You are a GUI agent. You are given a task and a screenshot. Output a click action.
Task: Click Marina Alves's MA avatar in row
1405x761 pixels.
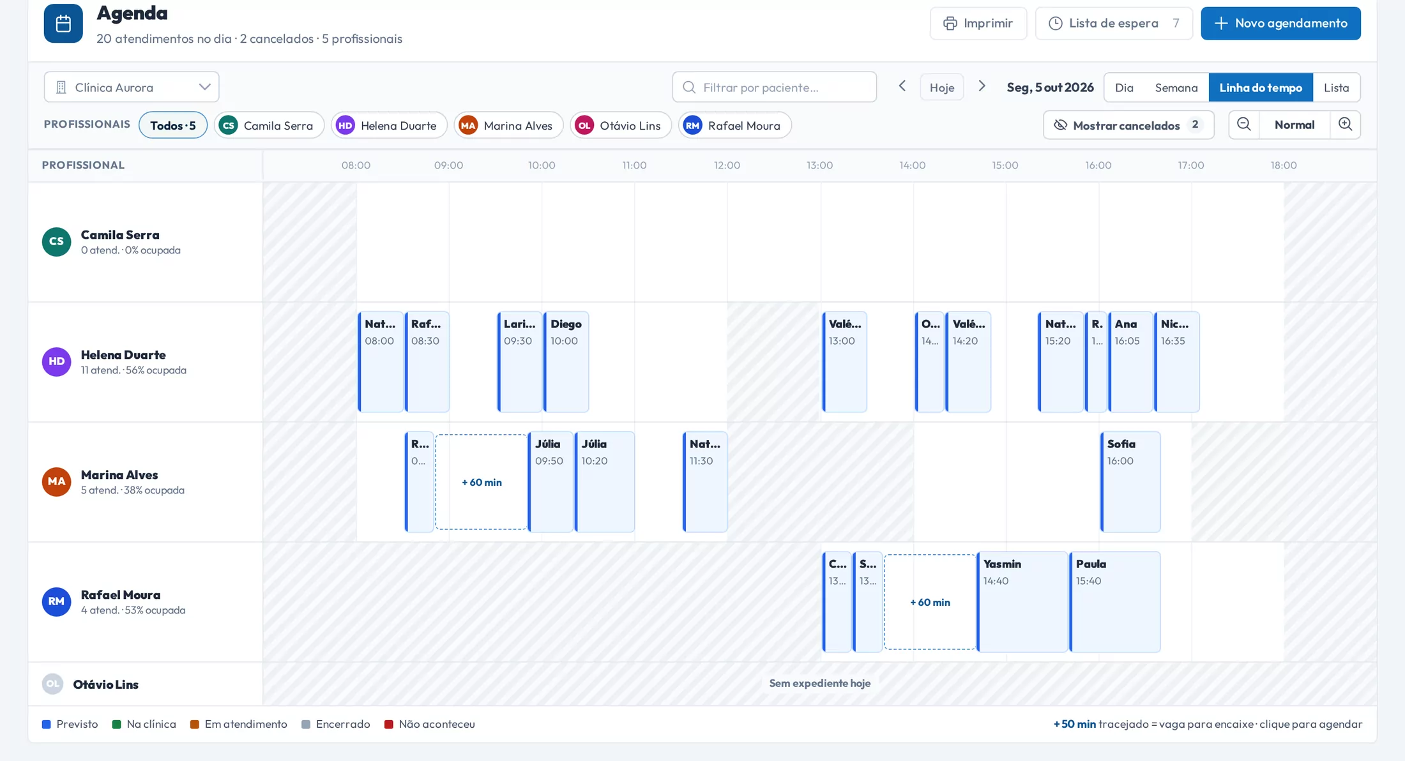point(56,482)
